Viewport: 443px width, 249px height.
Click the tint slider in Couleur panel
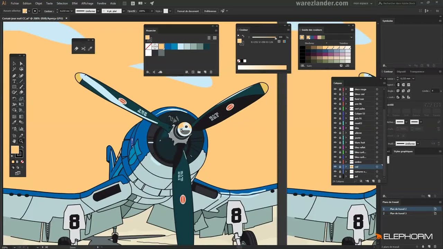click(x=264, y=37)
